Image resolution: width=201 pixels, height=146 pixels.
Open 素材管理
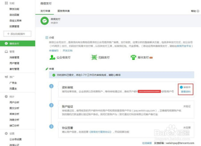[14, 69]
